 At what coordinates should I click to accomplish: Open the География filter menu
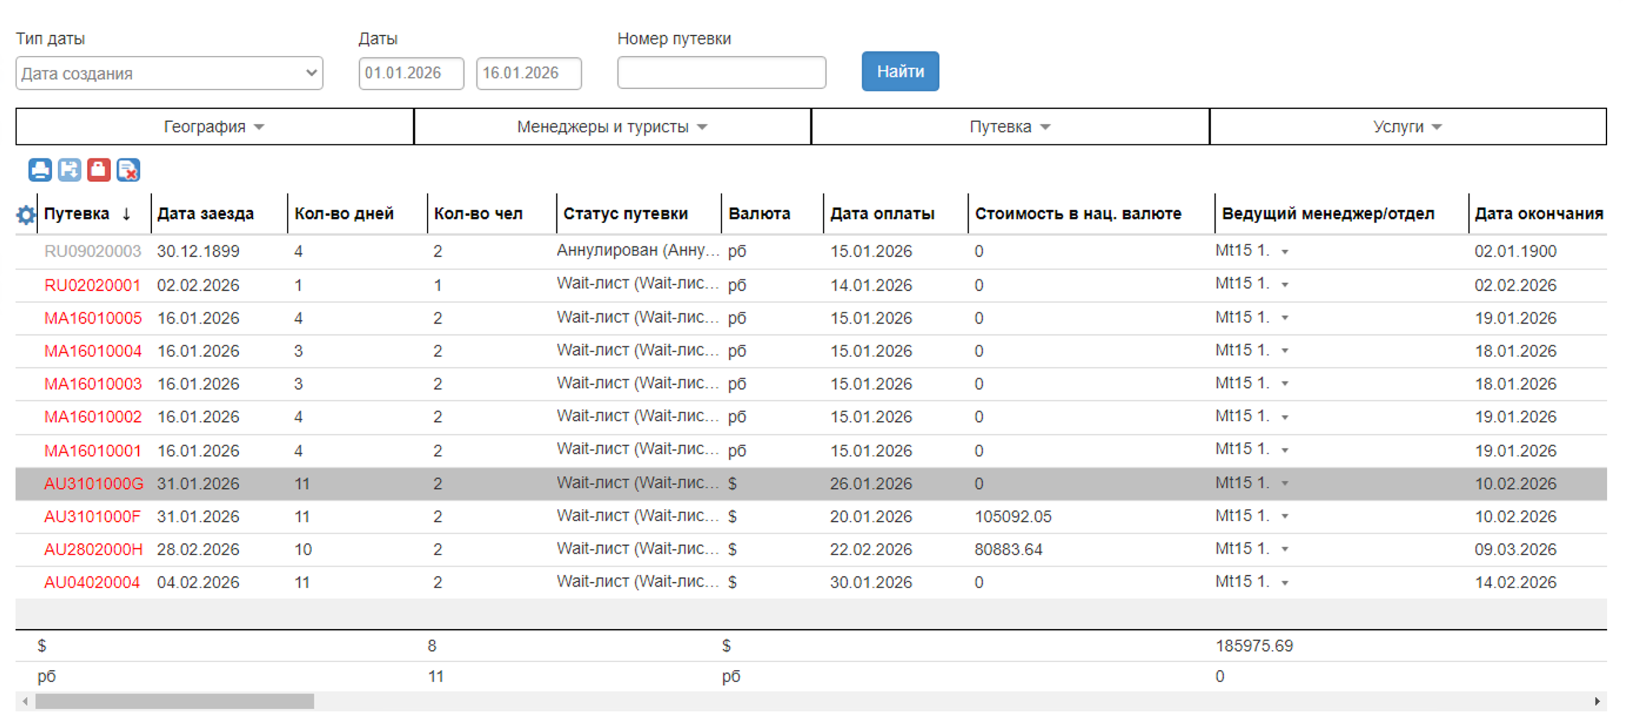[x=214, y=127]
